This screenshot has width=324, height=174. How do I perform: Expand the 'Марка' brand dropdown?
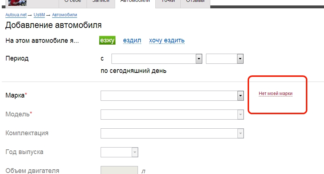[172, 96]
